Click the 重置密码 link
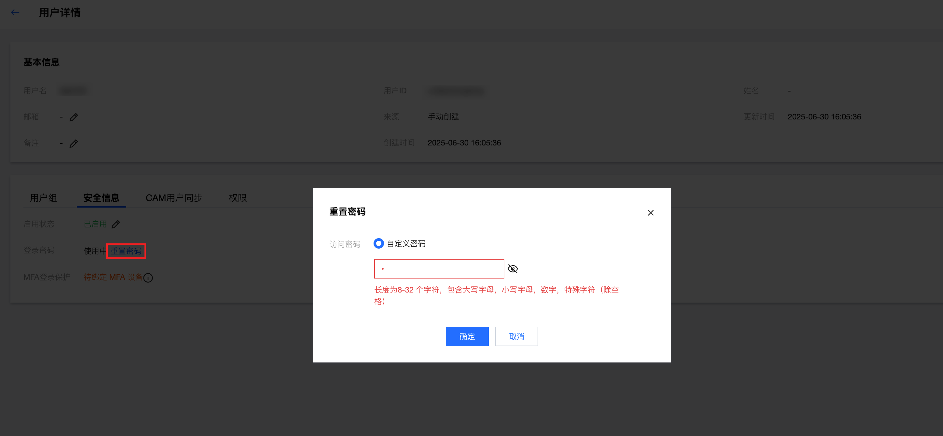 coord(126,251)
